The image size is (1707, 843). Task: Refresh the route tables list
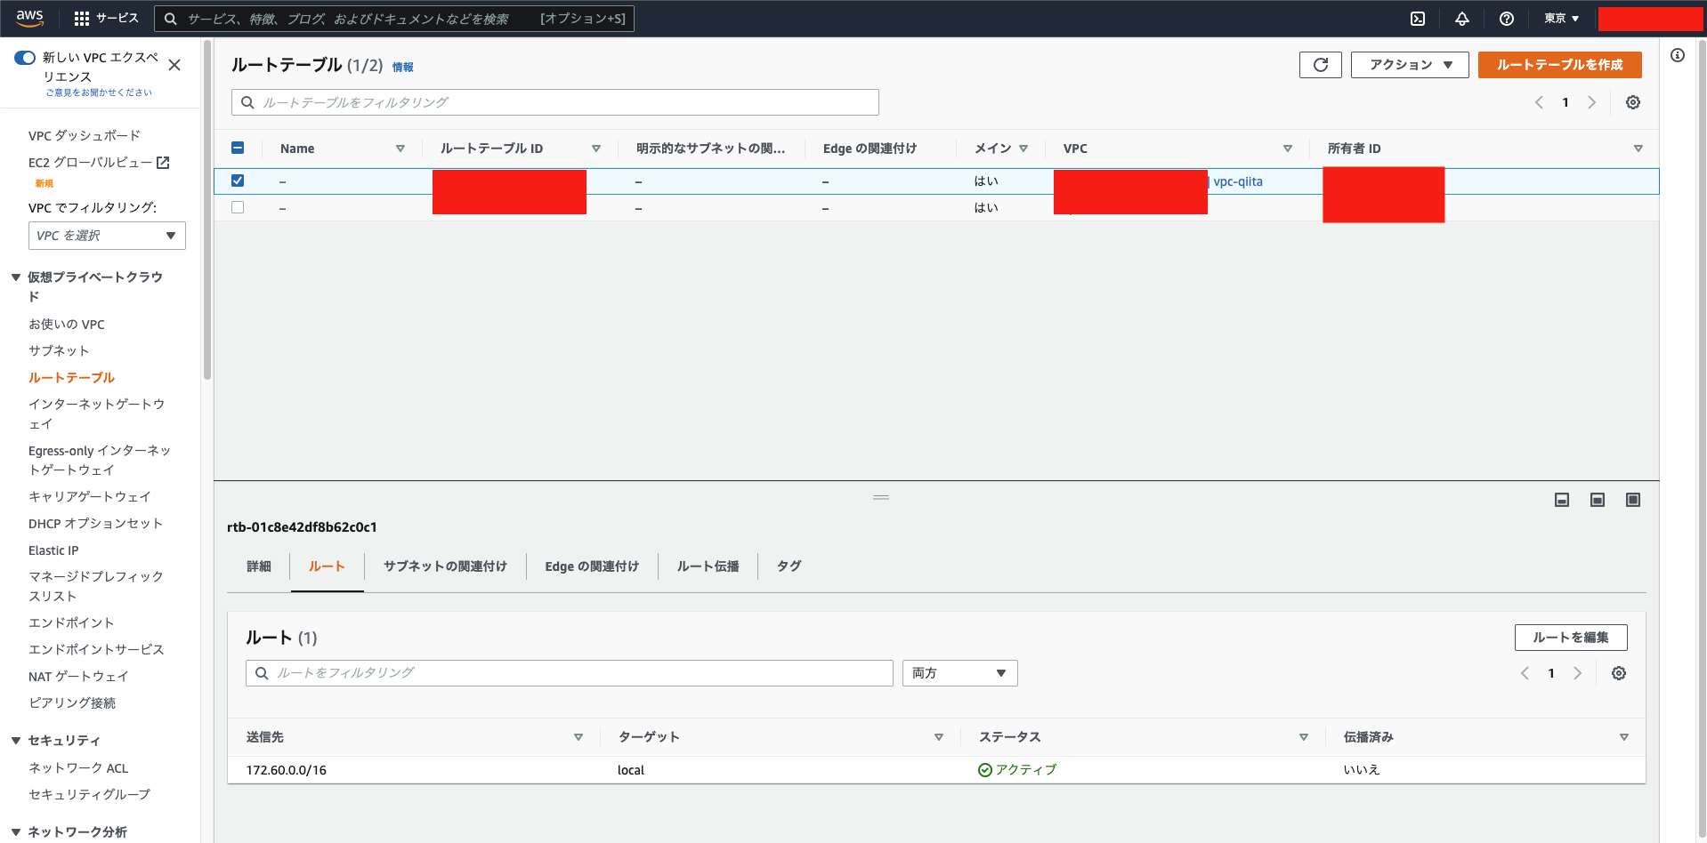pyautogui.click(x=1321, y=65)
